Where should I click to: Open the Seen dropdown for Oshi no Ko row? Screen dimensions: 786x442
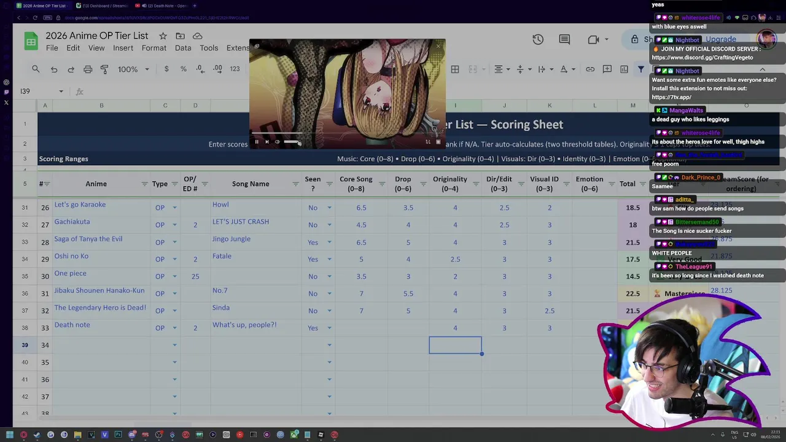pyautogui.click(x=329, y=259)
